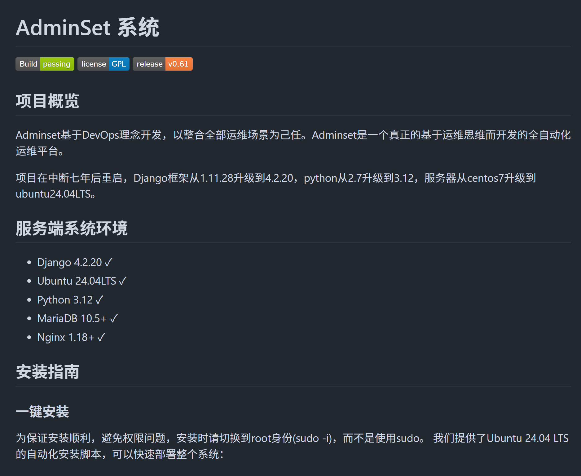Screen dimensions: 581x476
Task: Select the 一键安装 subheading
Action: pyautogui.click(x=42, y=412)
